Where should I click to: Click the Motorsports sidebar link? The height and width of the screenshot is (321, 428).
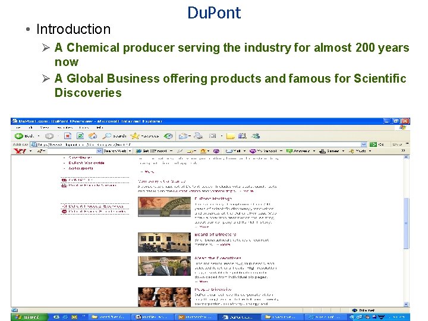(80, 168)
